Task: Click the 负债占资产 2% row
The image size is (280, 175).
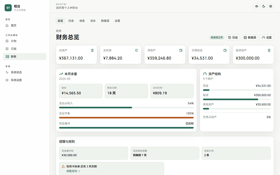Action: [237, 117]
